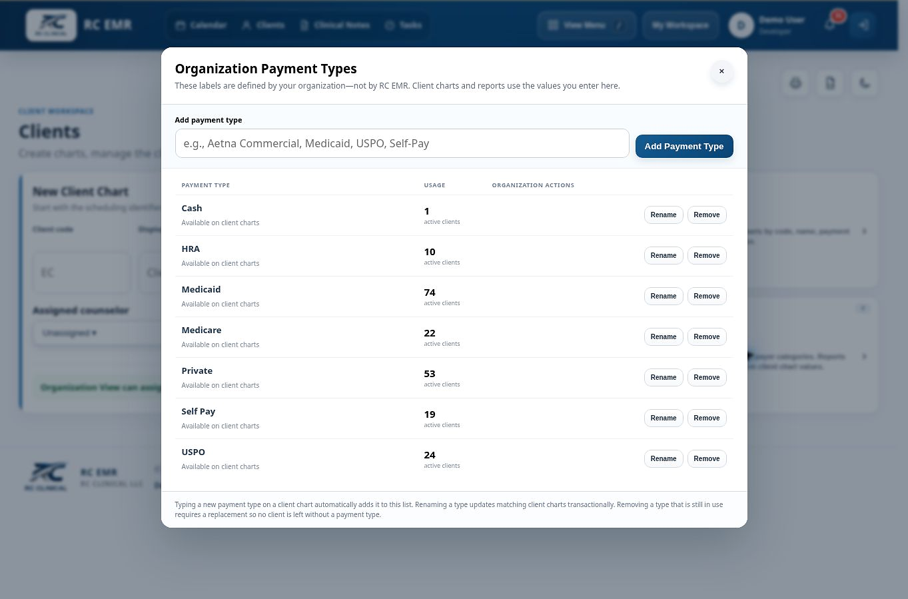Click the Add payment type input field
The image size is (908, 599).
point(402,143)
